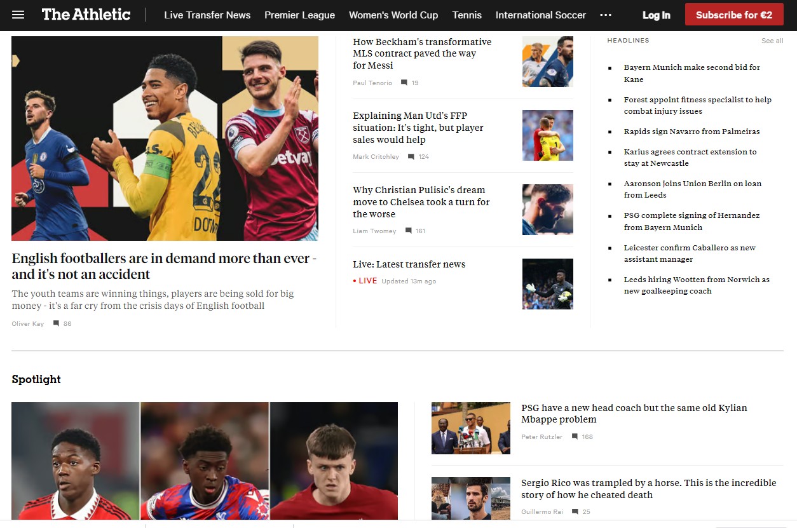This screenshot has height=528, width=797.
Task: Open Live: Latest transfer news article
Action: pyautogui.click(x=409, y=264)
